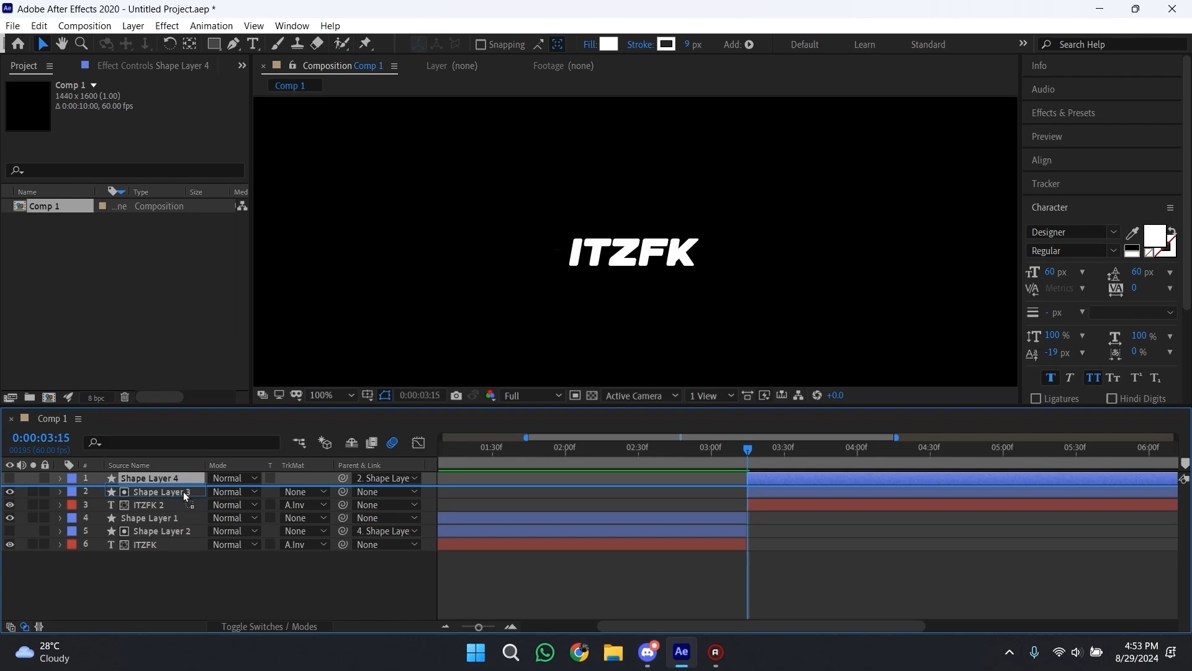Create new composition from Project panel

pyautogui.click(x=48, y=398)
